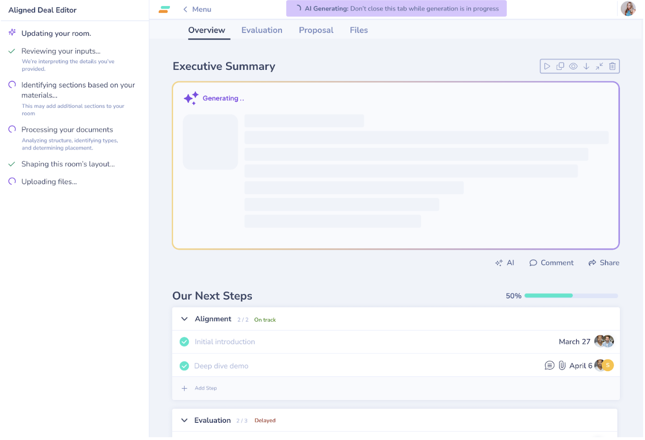This screenshot has width=645, height=440.
Task: Click the play icon in Executive Summary toolbar
Action: [547, 67]
